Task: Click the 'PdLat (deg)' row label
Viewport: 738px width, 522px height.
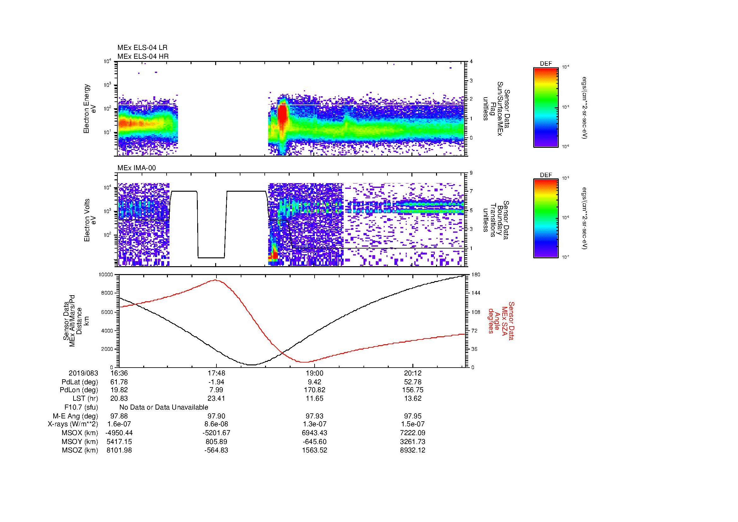Action: [80, 382]
